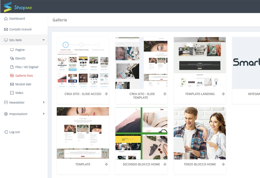
Task: Open CREA SITO - SLIDE ACCEDI thumbnail
Action: coord(83,63)
